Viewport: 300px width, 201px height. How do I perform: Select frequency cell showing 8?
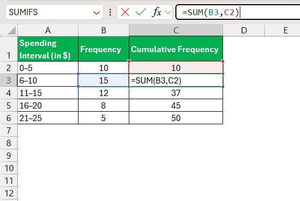104,105
